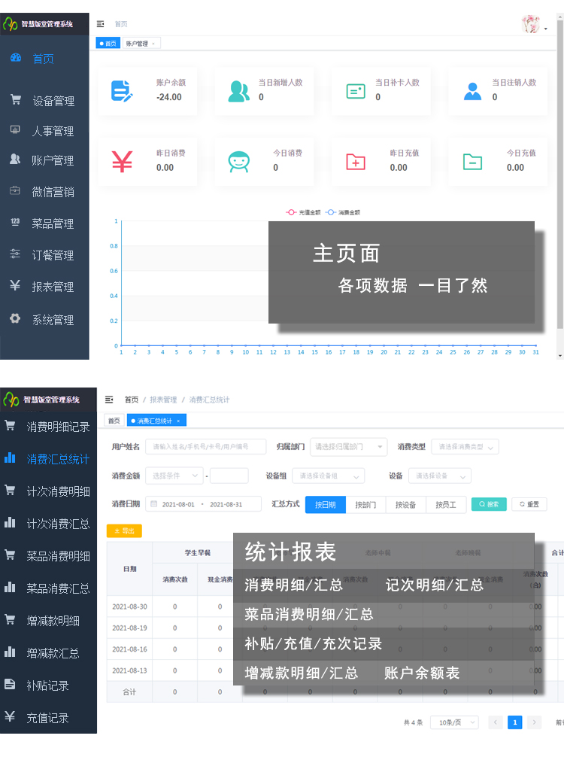This screenshot has height=766, width=564.
Task: Go to the next page arrow
Action: coord(534,722)
